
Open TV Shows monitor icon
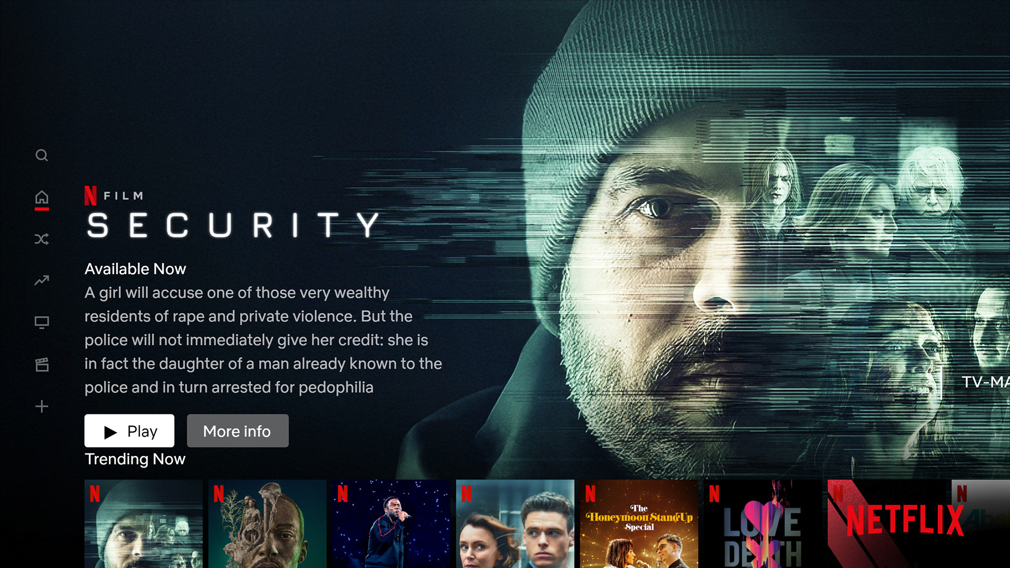point(42,322)
